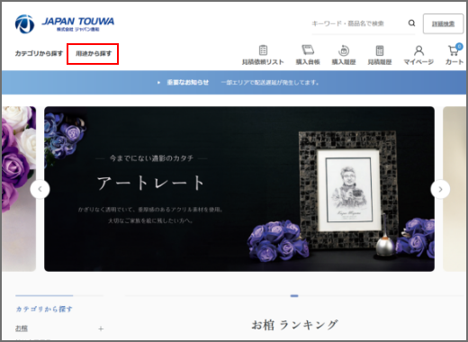Image resolution: width=468 pixels, height=342 pixels.
Task: Click the アートレート main banner
Action: click(x=239, y=189)
